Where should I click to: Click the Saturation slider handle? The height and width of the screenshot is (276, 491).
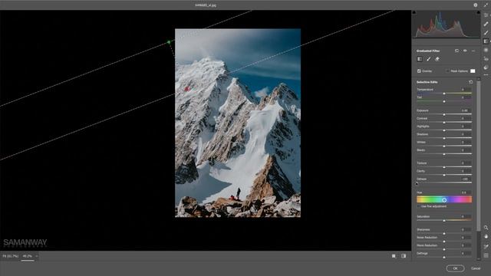444,221
